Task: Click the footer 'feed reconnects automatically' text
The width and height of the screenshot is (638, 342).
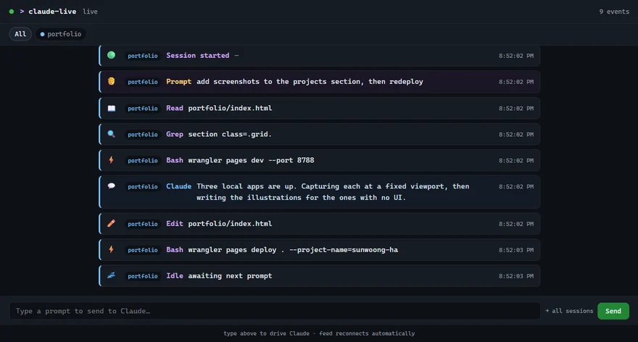Action: pyautogui.click(x=367, y=333)
